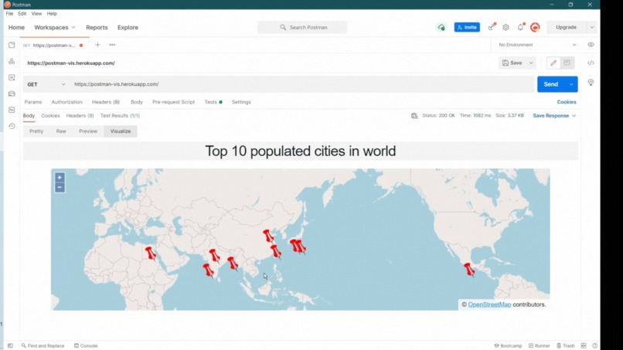The width and height of the screenshot is (623, 350).
Task: Open the No Environment selector
Action: [x=537, y=45]
